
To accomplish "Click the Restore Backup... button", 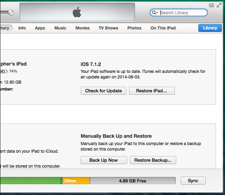I will tap(153, 160).
